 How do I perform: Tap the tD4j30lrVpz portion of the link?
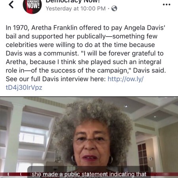tap(24, 87)
